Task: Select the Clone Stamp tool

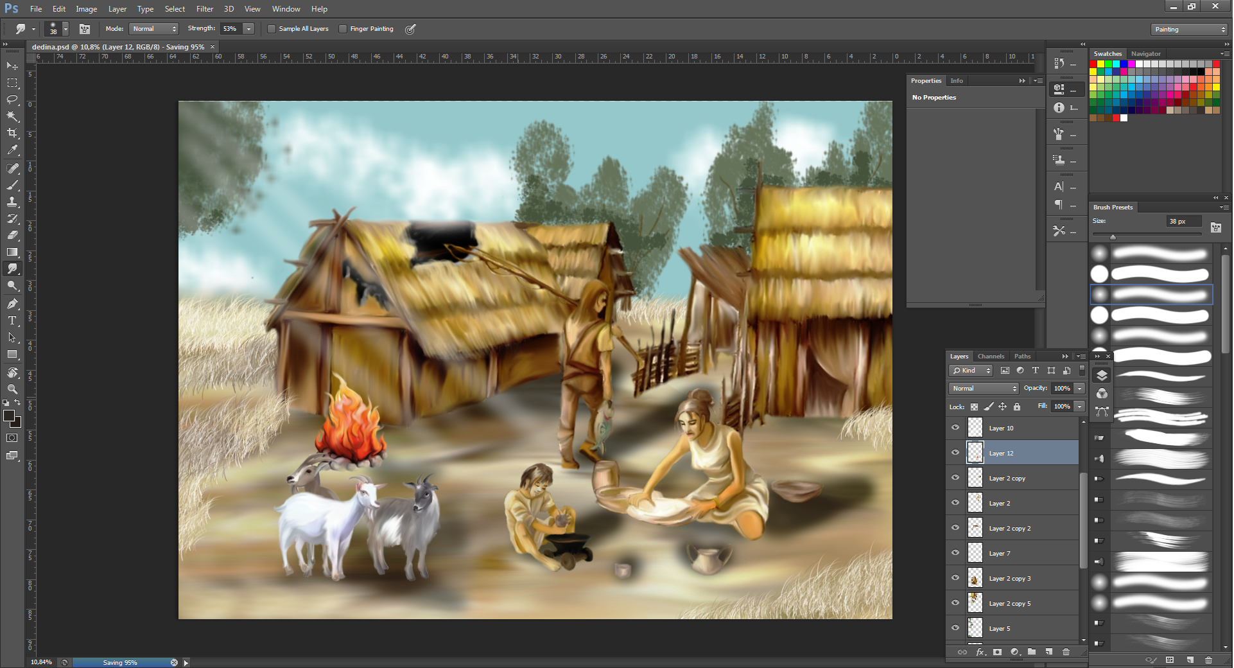Action: click(x=12, y=202)
